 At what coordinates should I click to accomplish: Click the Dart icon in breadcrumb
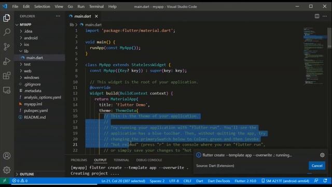pyautogui.click(x=81, y=25)
